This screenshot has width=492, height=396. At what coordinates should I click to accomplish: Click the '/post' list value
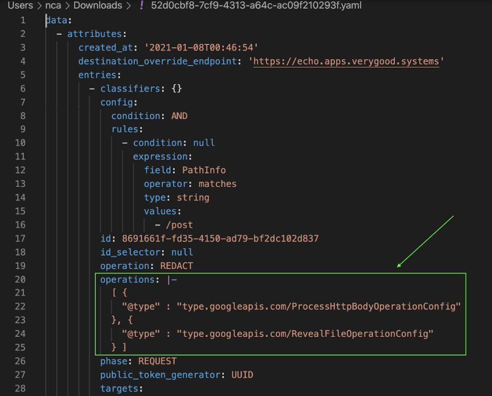click(179, 225)
